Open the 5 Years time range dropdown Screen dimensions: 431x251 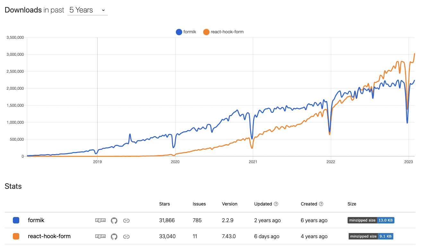click(87, 10)
